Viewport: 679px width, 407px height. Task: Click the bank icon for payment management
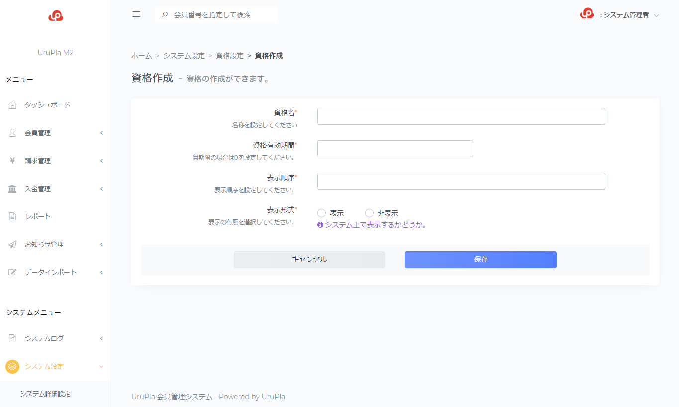click(x=12, y=189)
